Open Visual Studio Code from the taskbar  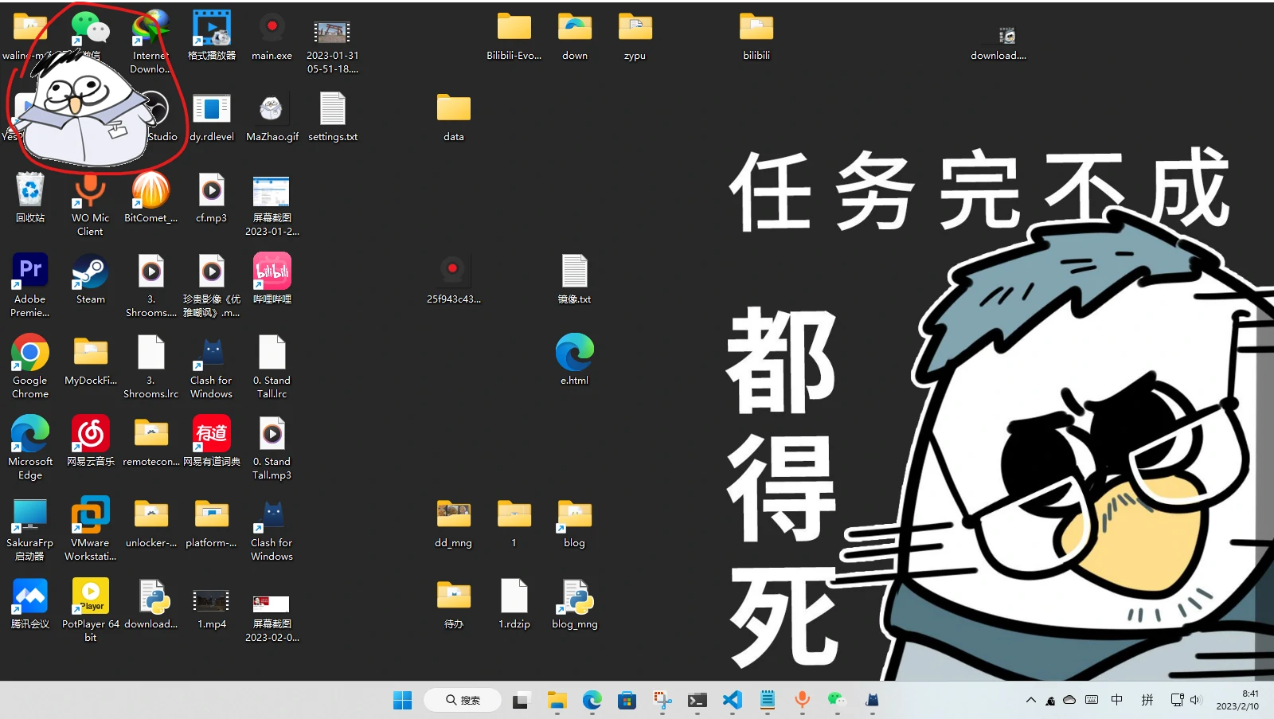[732, 700]
